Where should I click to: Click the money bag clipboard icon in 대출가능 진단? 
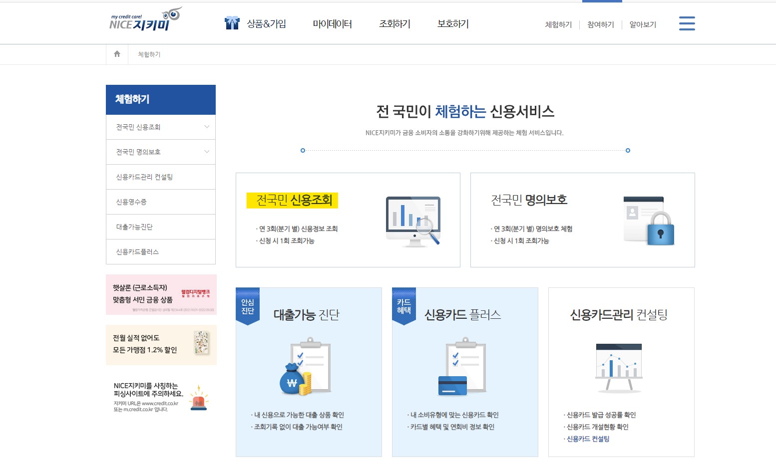click(306, 367)
